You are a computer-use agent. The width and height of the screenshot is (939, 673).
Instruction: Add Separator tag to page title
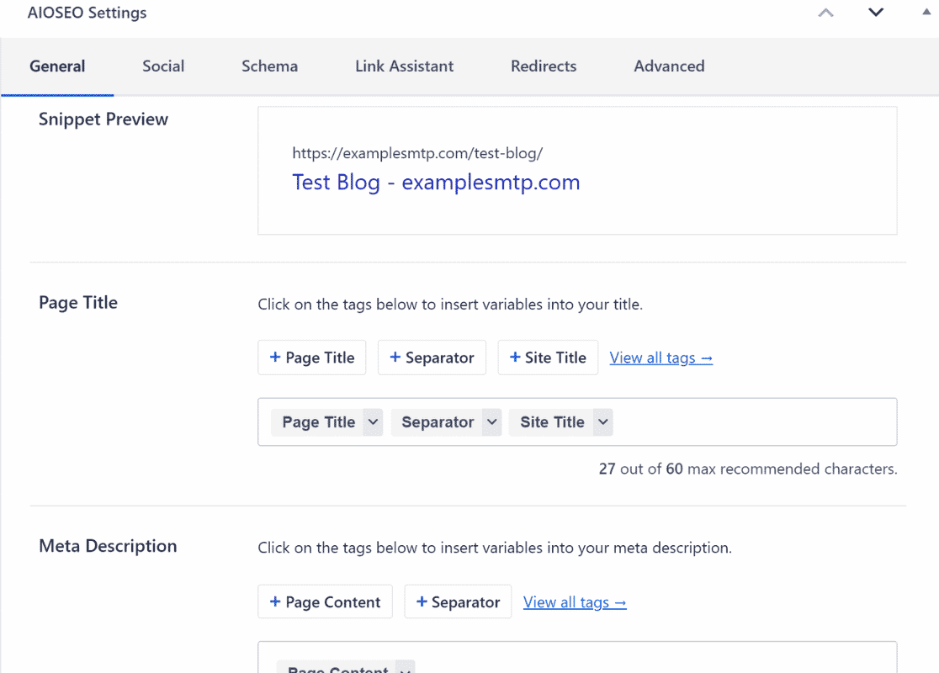432,358
